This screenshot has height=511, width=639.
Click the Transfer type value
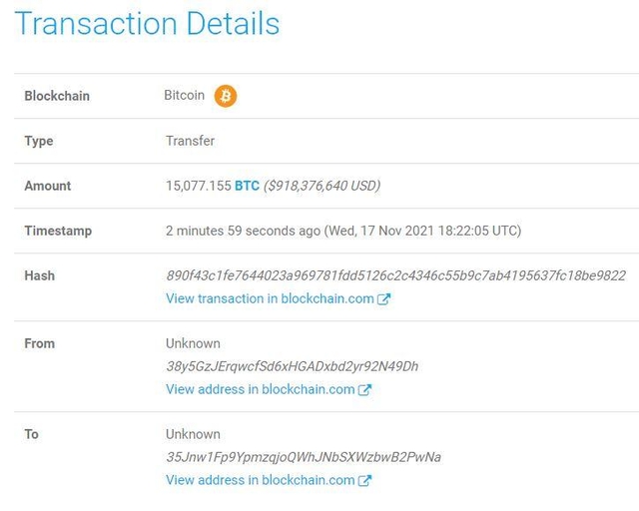pyautogui.click(x=190, y=141)
